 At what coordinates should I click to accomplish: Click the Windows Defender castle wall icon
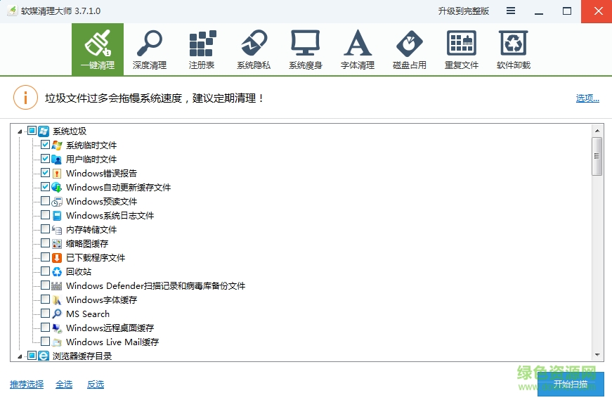click(57, 286)
